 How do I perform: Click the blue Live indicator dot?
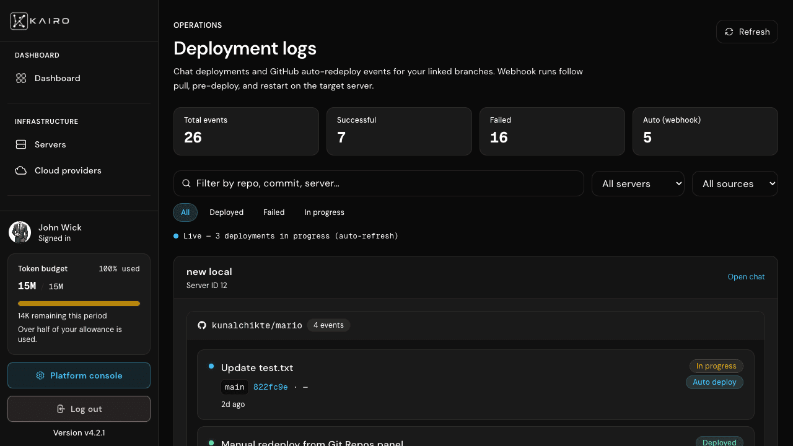(176, 236)
